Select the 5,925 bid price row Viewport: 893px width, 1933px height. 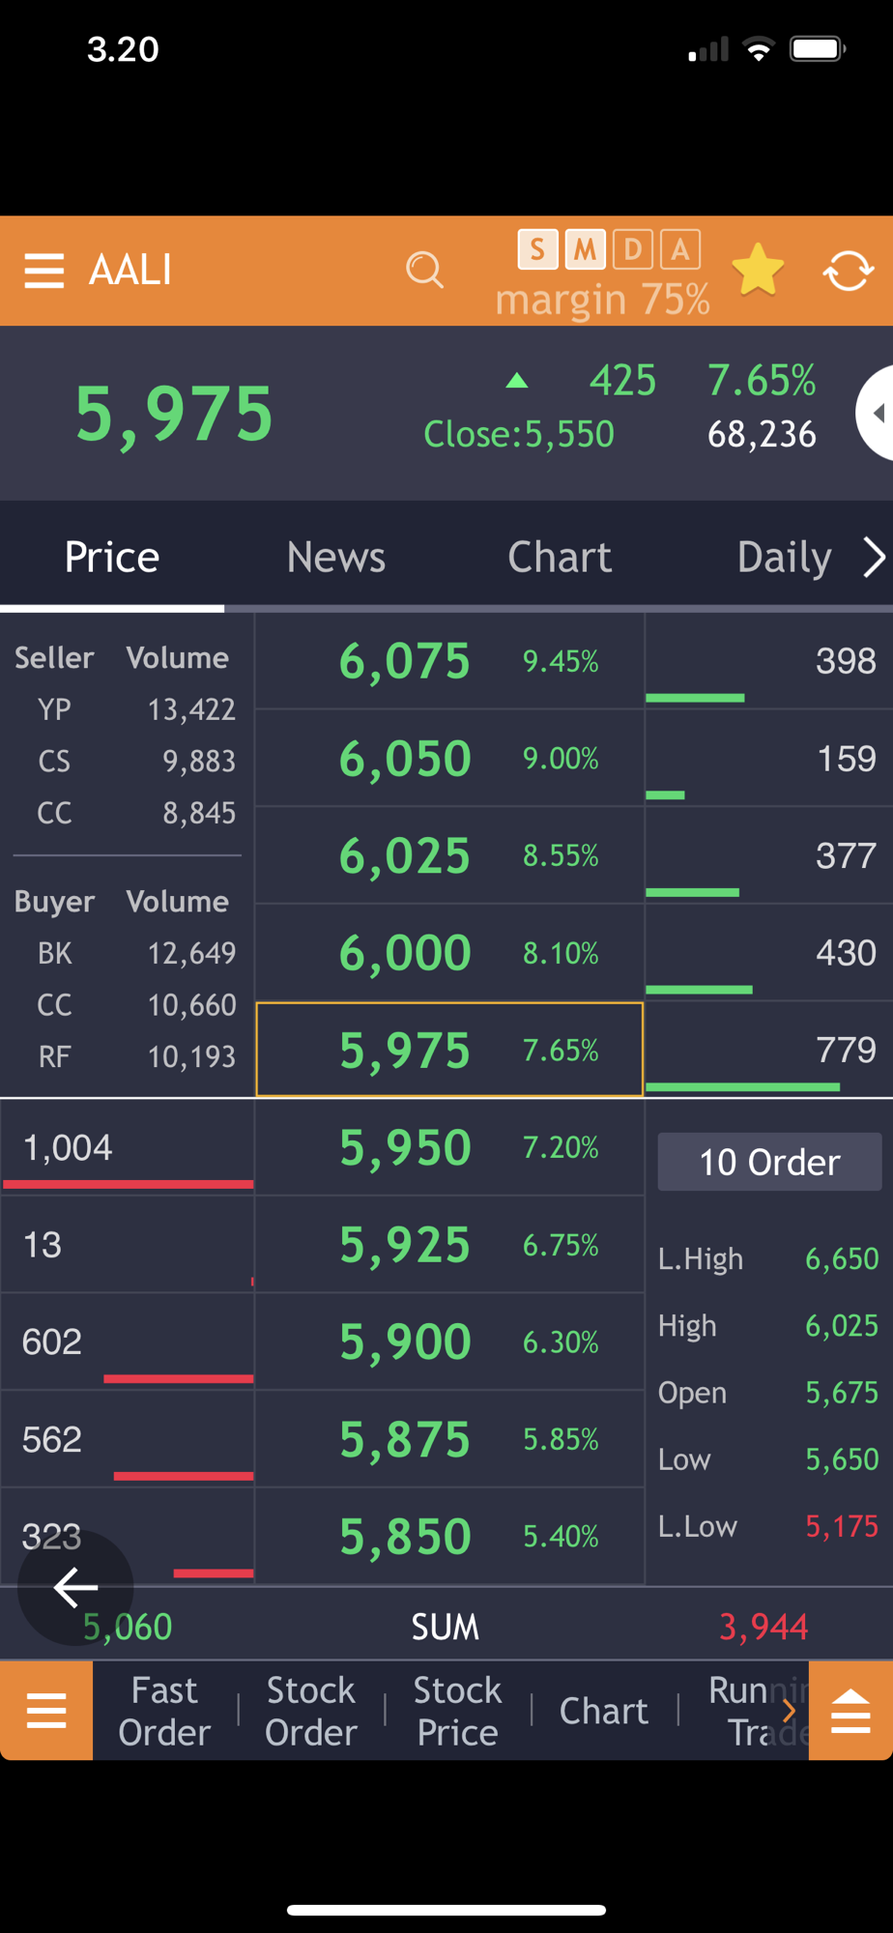(449, 1245)
